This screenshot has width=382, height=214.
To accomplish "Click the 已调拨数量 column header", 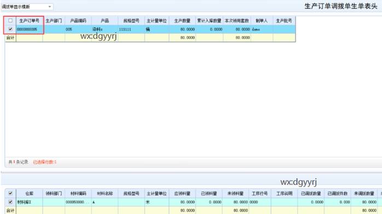I will tap(311, 194).
